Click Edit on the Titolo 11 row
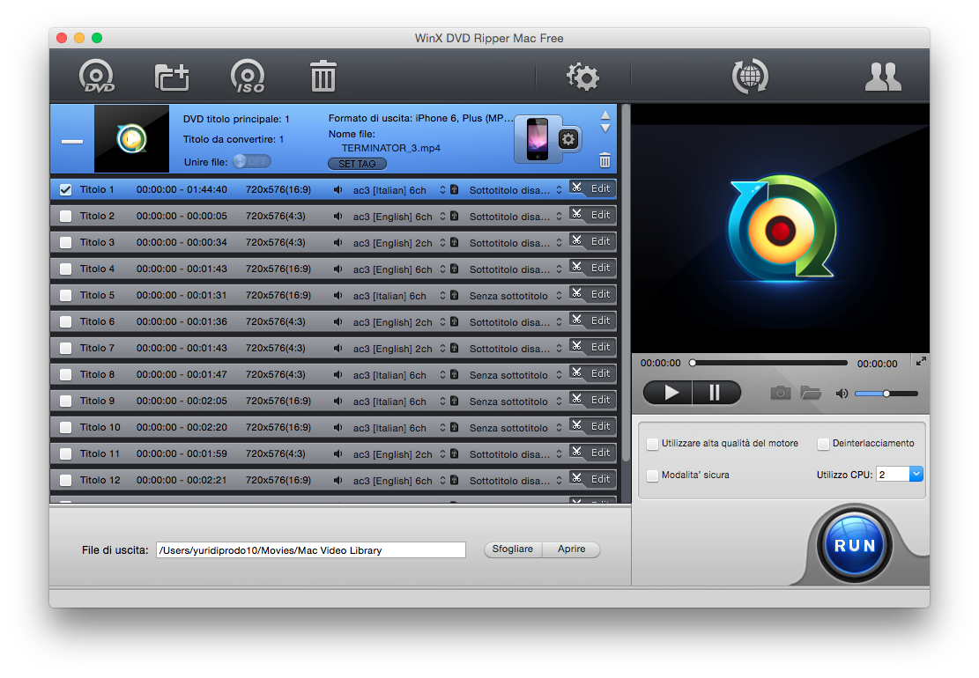Screen dimensions: 979x678 click(x=600, y=453)
